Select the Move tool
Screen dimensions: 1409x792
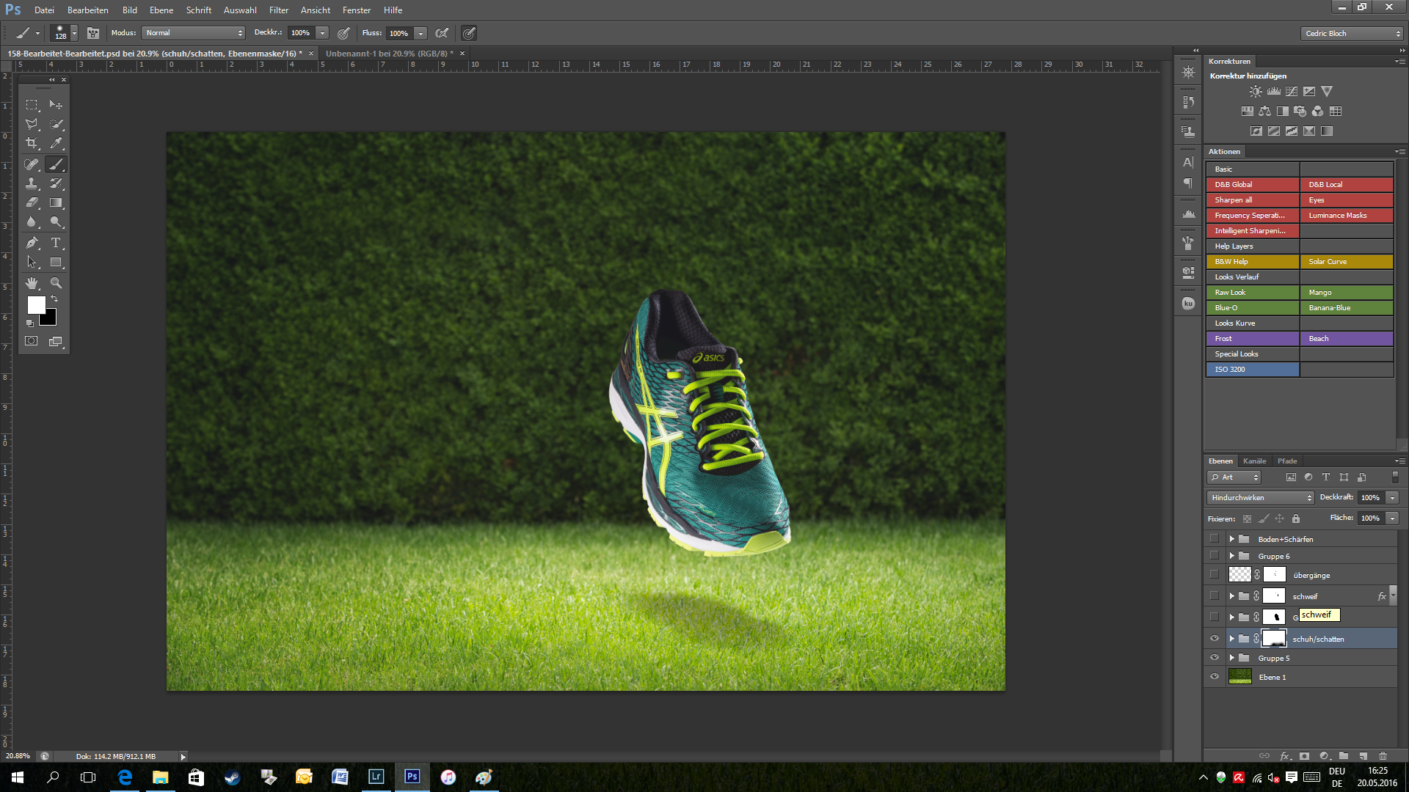(56, 105)
